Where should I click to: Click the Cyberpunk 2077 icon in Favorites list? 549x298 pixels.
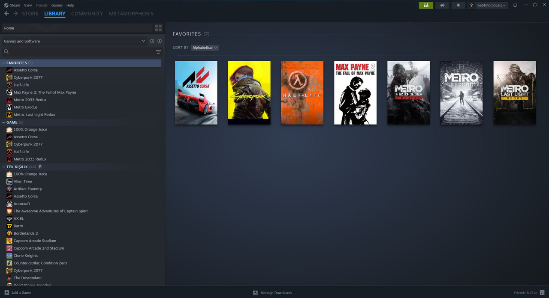point(9,77)
